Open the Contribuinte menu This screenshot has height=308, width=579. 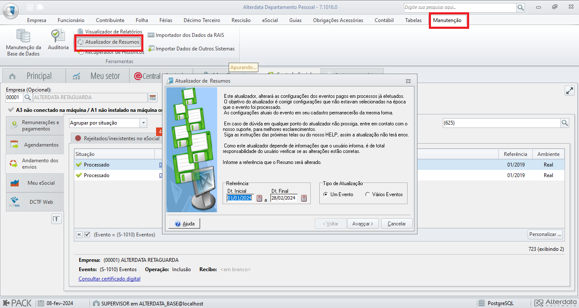(110, 20)
